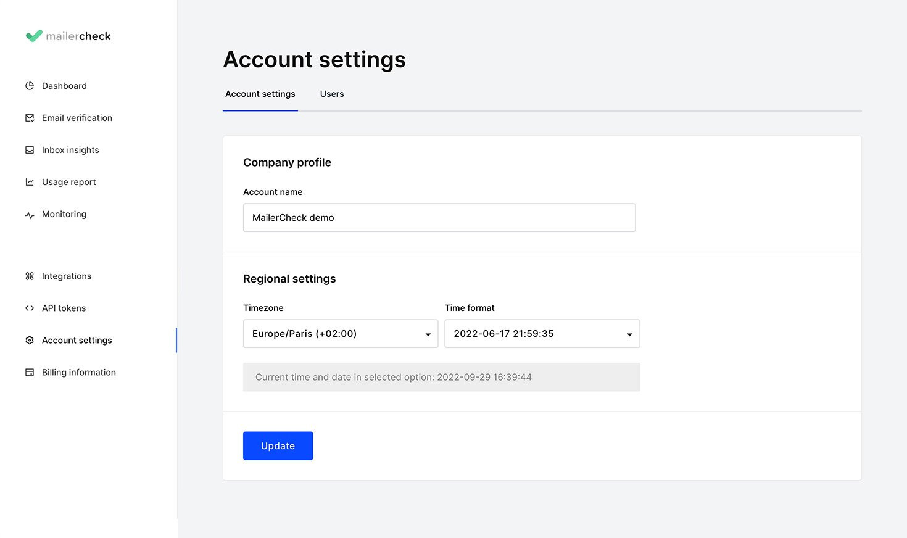This screenshot has height=538, width=907.
Task: Open Integrations from the sidebar
Action: pos(67,276)
